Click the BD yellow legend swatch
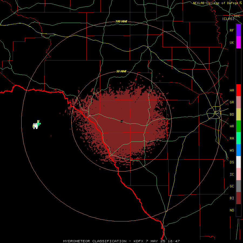This screenshot has height=243, width=243. (238, 114)
